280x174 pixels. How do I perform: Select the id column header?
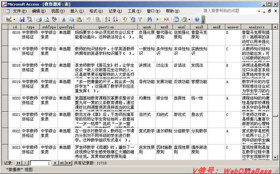(x=14, y=27)
